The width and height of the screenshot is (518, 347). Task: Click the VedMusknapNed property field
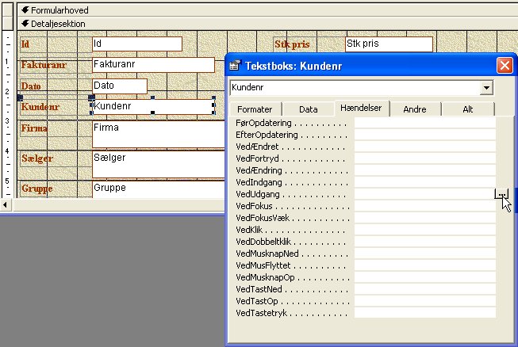pyautogui.click(x=425, y=254)
